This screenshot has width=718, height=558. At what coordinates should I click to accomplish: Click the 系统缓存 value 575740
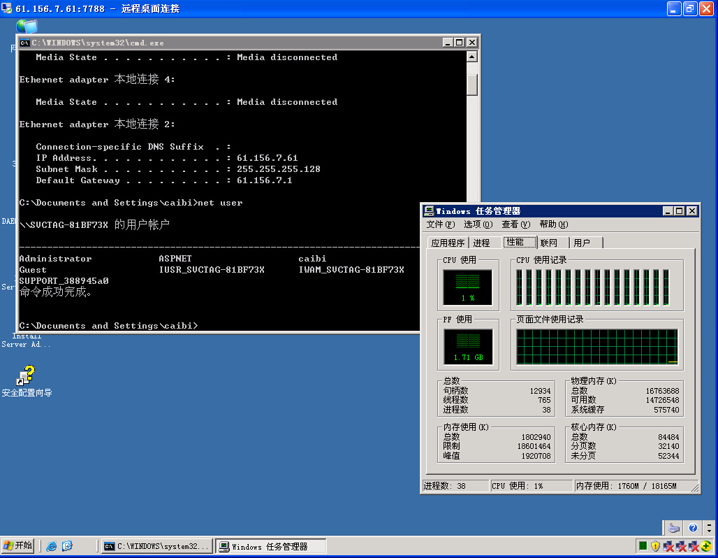[666, 410]
